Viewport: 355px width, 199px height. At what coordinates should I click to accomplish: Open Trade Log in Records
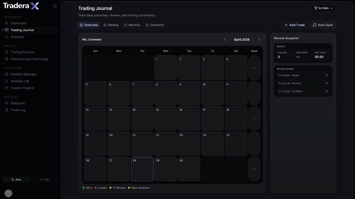tap(18, 110)
